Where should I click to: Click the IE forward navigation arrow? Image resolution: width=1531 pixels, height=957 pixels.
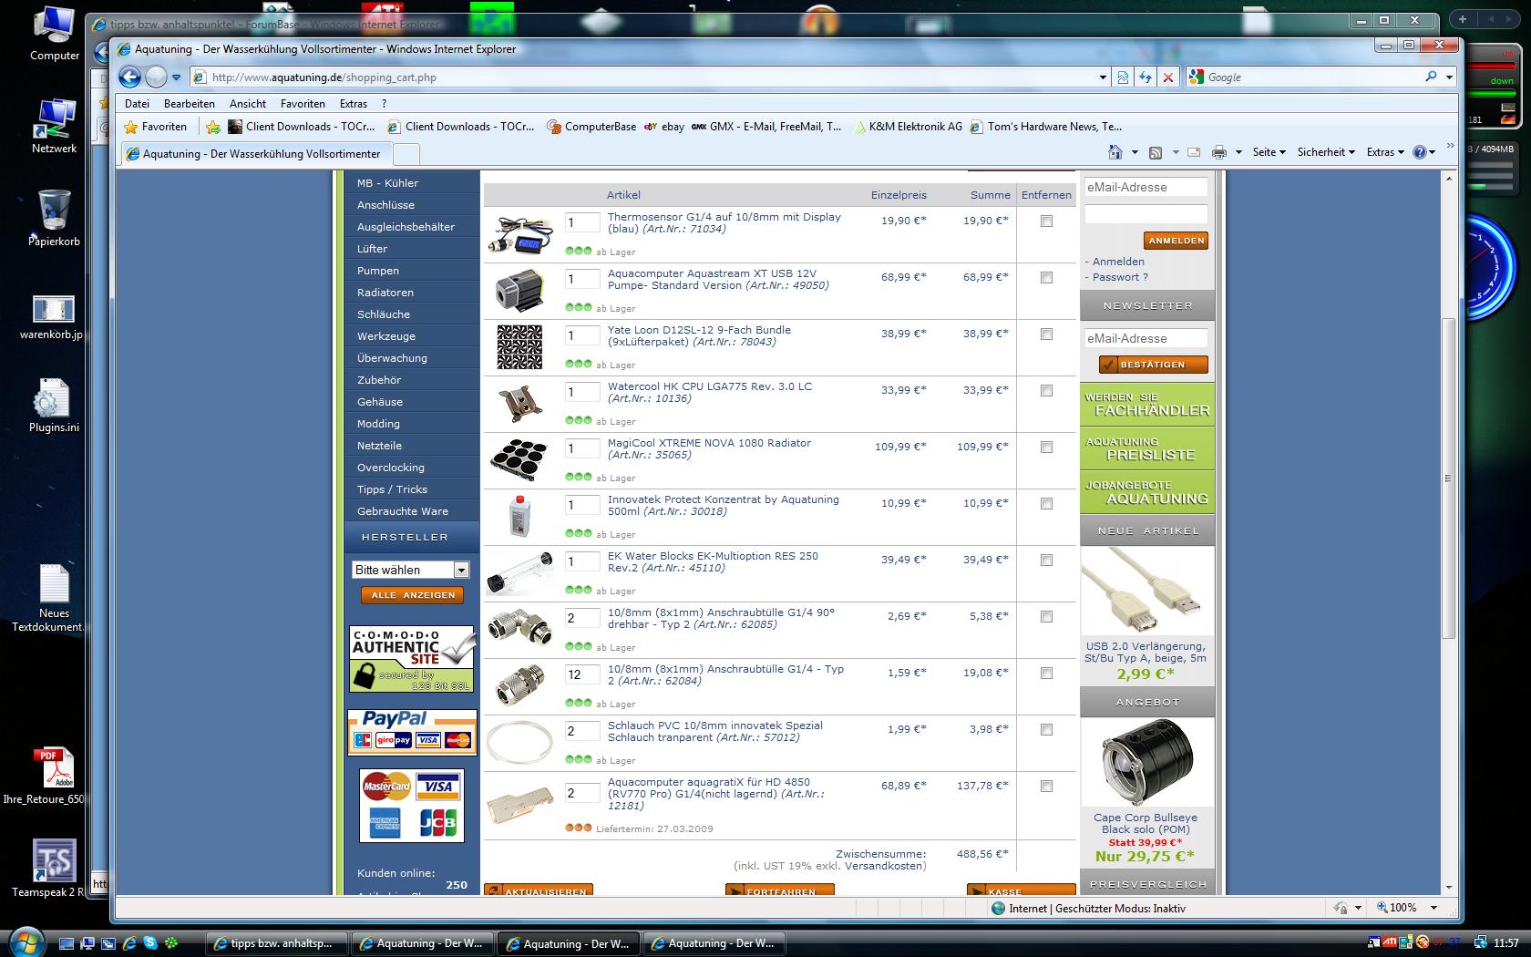[x=157, y=77]
